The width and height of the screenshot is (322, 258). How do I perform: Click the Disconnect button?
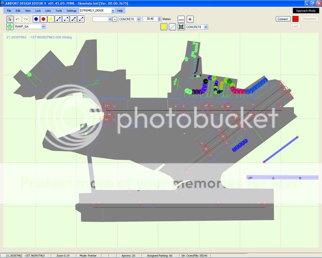309,19
